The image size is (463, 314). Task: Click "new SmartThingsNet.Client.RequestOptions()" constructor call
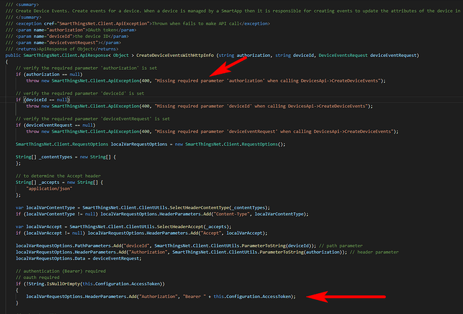click(x=230, y=144)
